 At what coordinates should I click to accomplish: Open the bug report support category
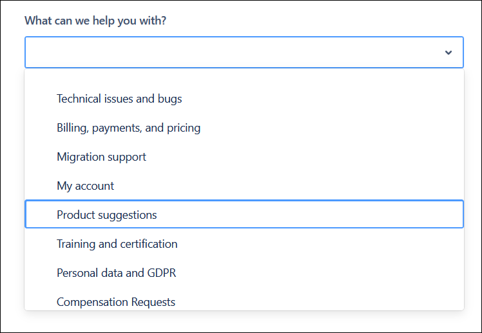click(119, 99)
